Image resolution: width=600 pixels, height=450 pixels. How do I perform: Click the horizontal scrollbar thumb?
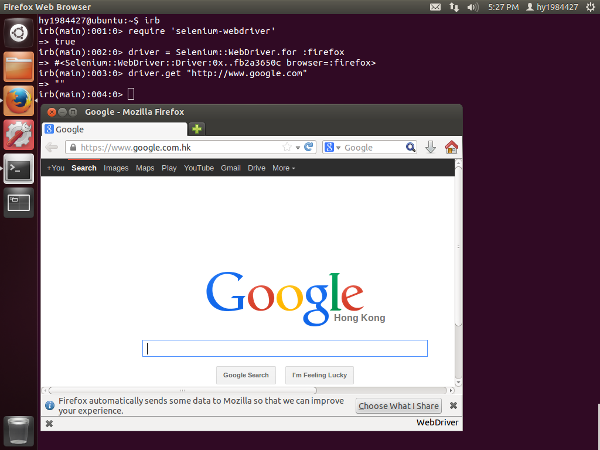pos(183,390)
